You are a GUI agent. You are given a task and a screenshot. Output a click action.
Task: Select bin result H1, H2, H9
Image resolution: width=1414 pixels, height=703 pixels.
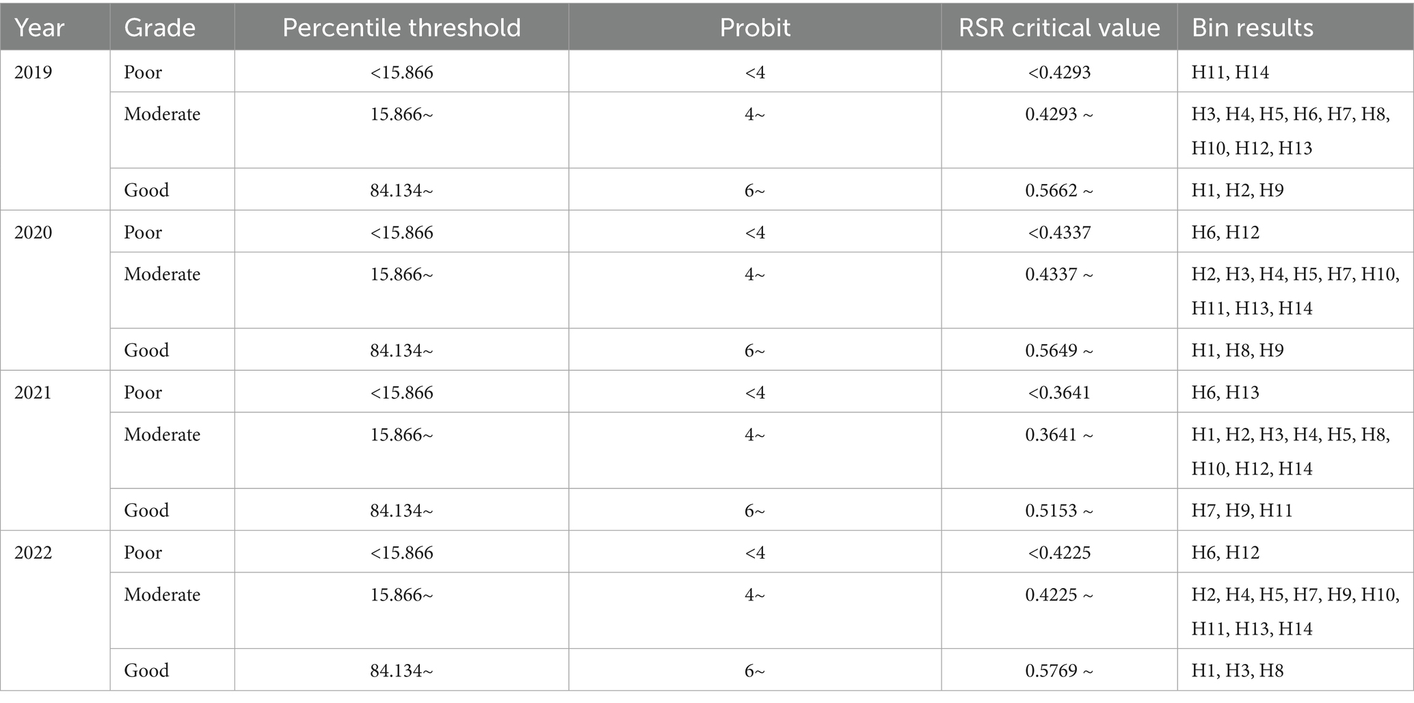point(1238,190)
